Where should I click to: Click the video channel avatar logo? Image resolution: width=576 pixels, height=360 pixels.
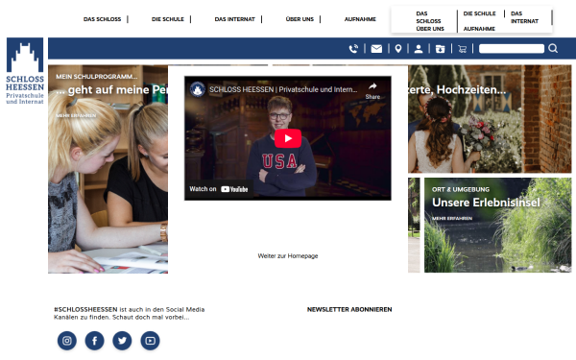197,89
